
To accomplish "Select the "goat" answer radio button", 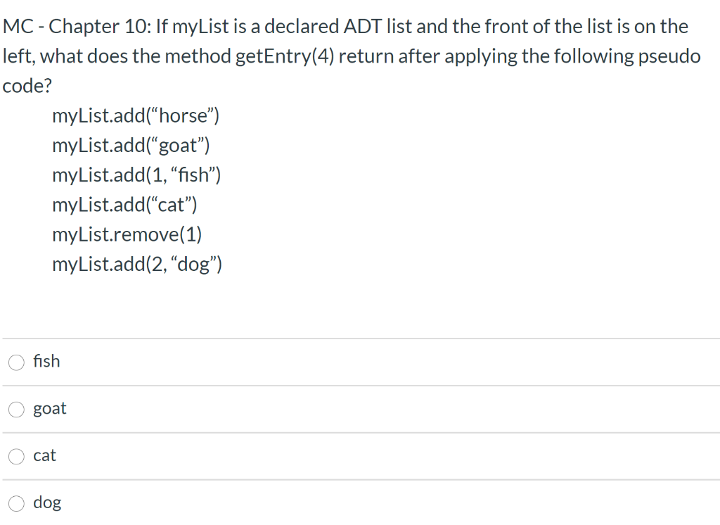I will point(15,409).
